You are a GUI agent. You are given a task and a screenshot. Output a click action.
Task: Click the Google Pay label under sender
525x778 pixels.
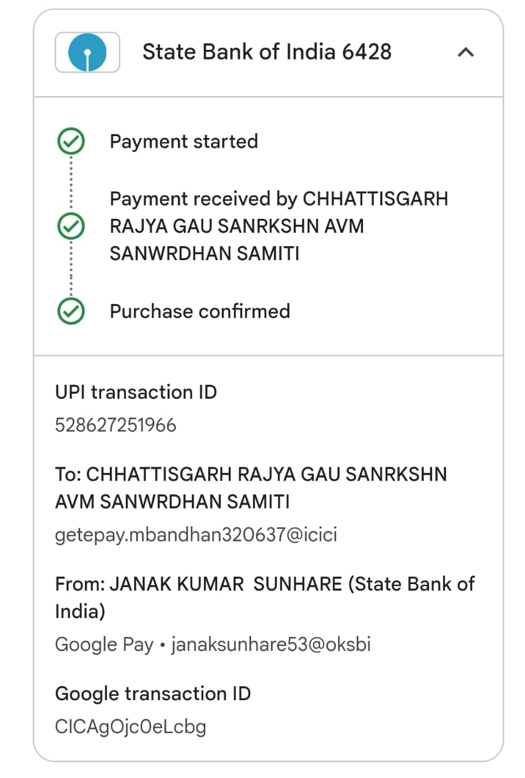[x=104, y=644]
